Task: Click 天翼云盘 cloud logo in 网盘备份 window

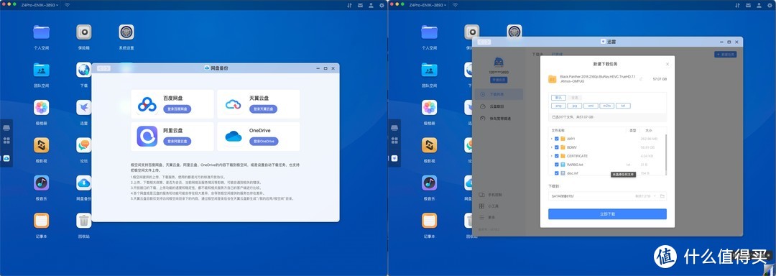Action: 233,104
